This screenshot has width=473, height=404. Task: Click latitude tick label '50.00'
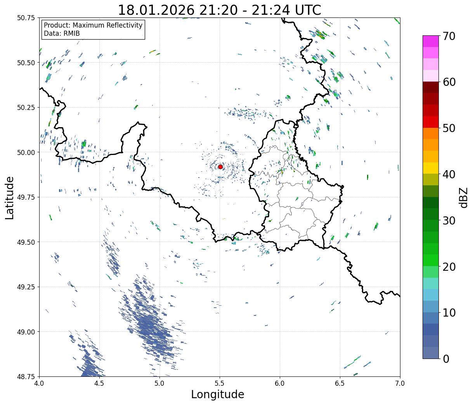pyautogui.click(x=26, y=152)
